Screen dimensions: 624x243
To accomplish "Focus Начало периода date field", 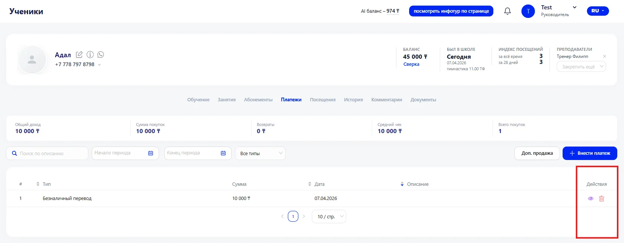I will point(125,153).
